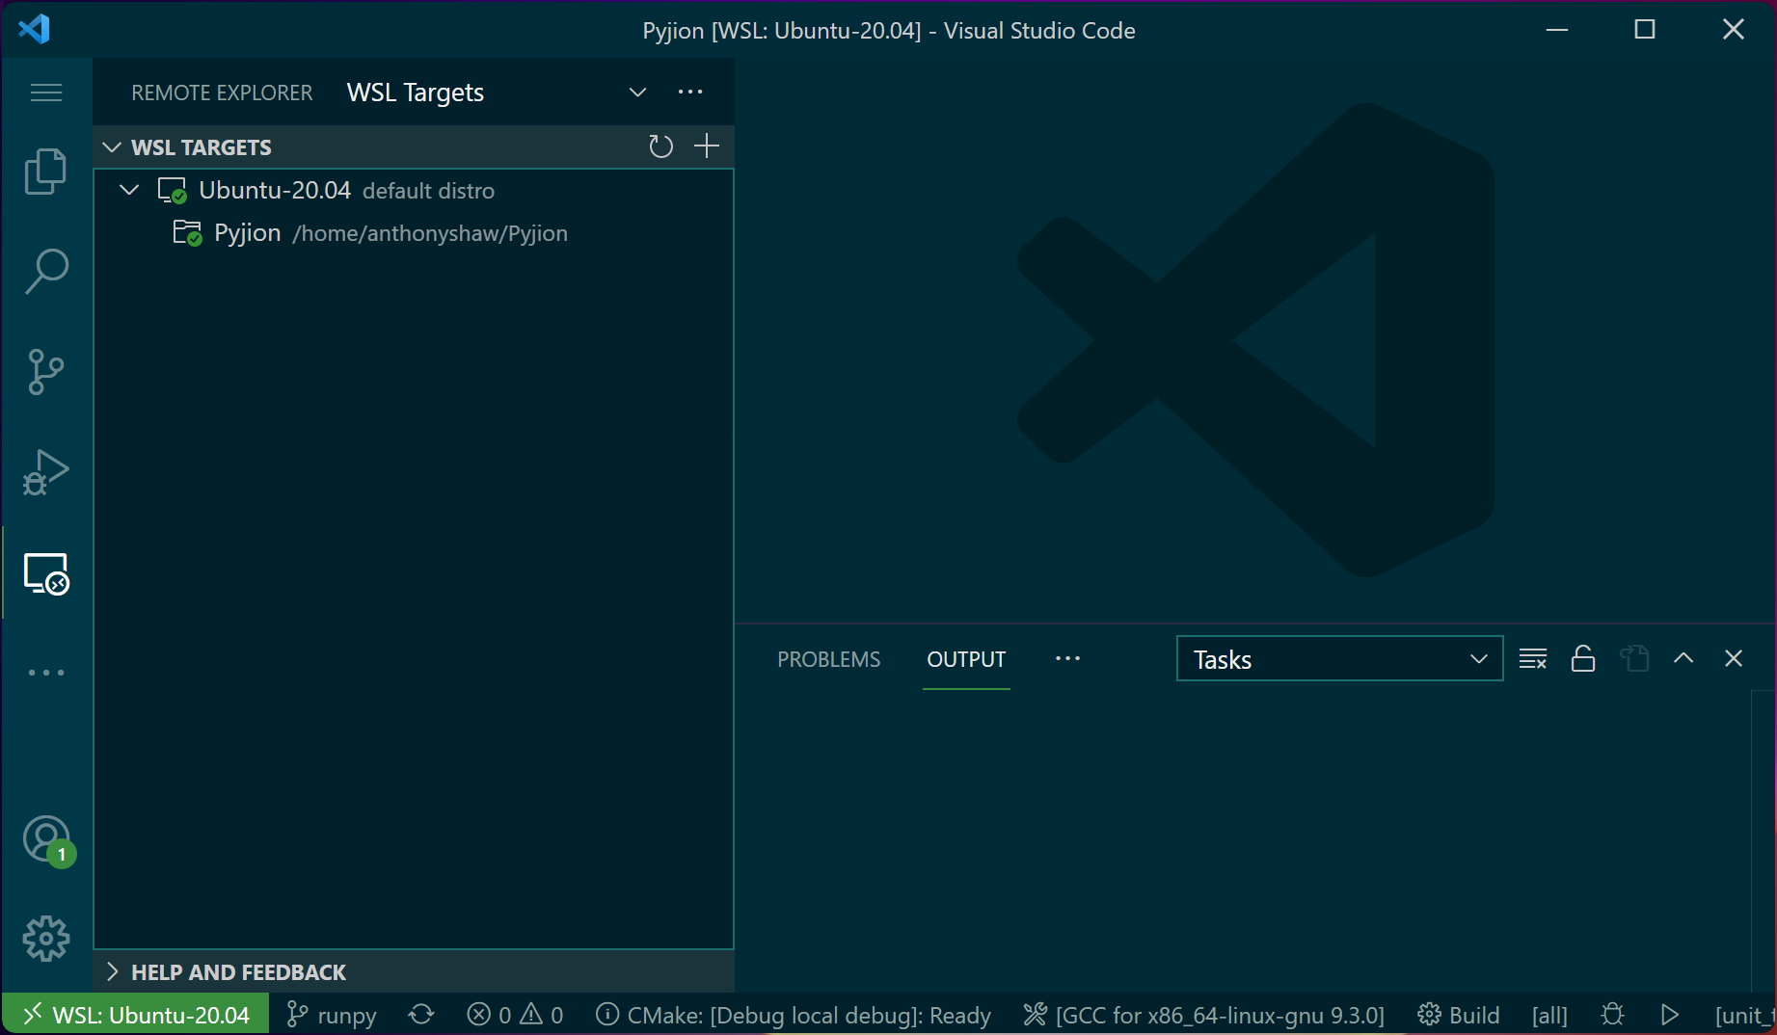Open the Explorer view in the activity bar
Viewport: 1777px width, 1035px height.
tap(44, 170)
